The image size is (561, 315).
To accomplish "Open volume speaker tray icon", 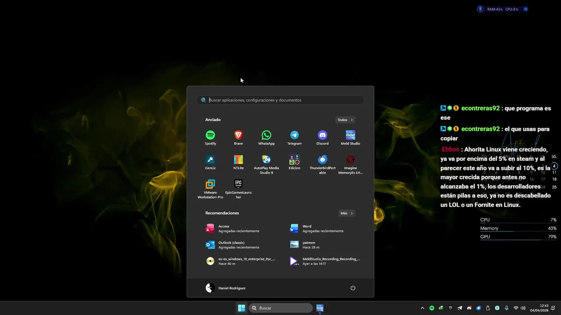I will click(x=523, y=308).
